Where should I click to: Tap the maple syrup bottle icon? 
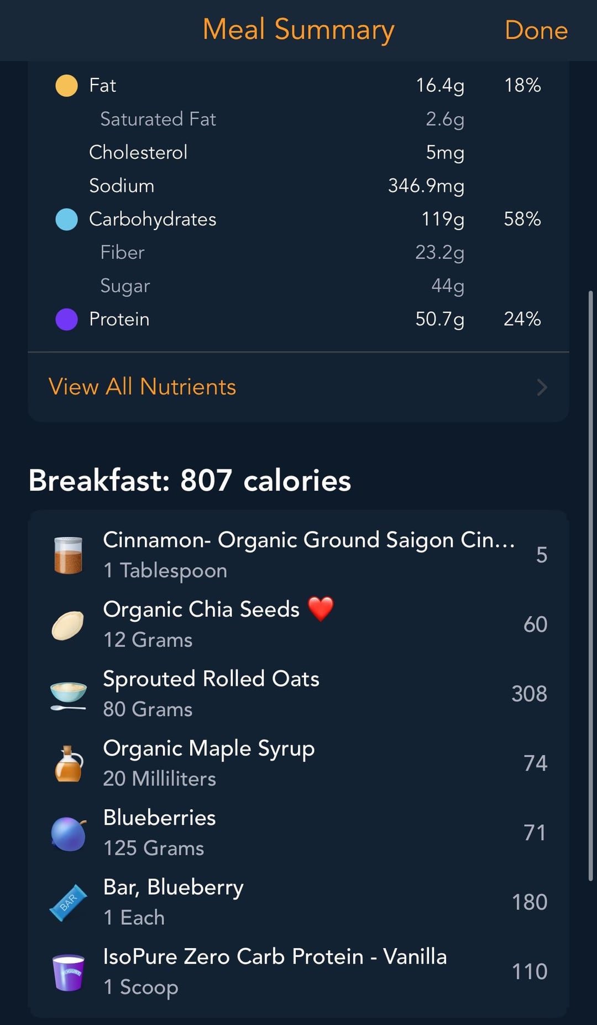point(69,764)
